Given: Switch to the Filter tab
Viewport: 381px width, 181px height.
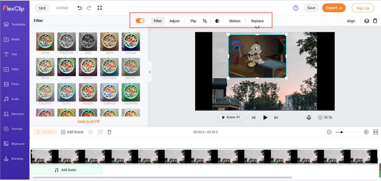Looking at the screenshot, I should (x=158, y=21).
